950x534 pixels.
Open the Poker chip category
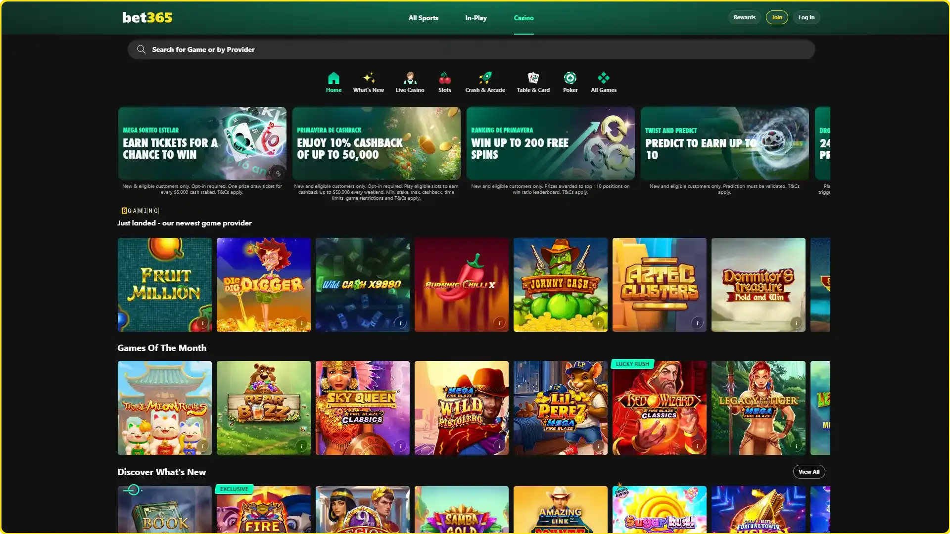570,82
